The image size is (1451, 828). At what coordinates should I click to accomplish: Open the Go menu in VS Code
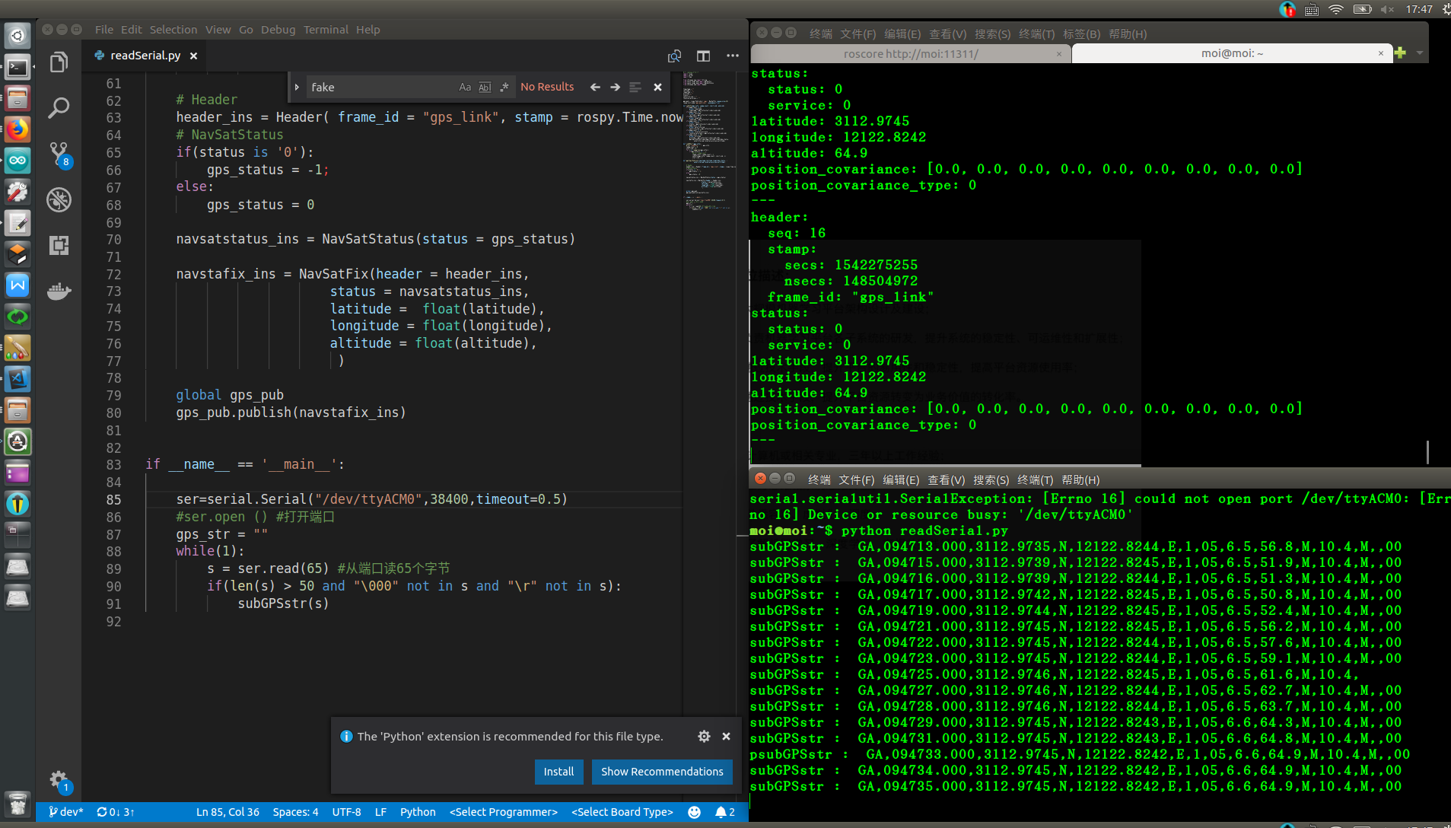[246, 30]
